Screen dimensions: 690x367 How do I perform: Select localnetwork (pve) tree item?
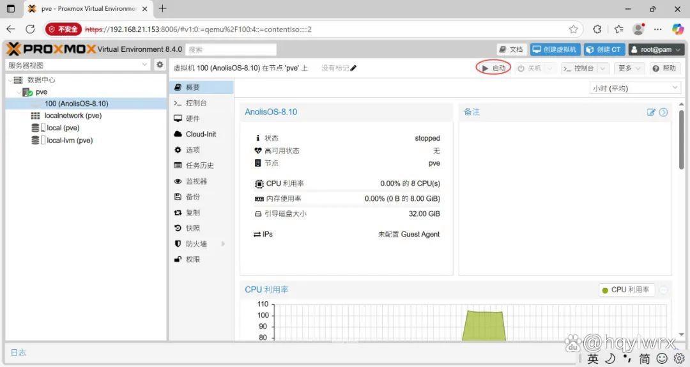(x=86, y=116)
